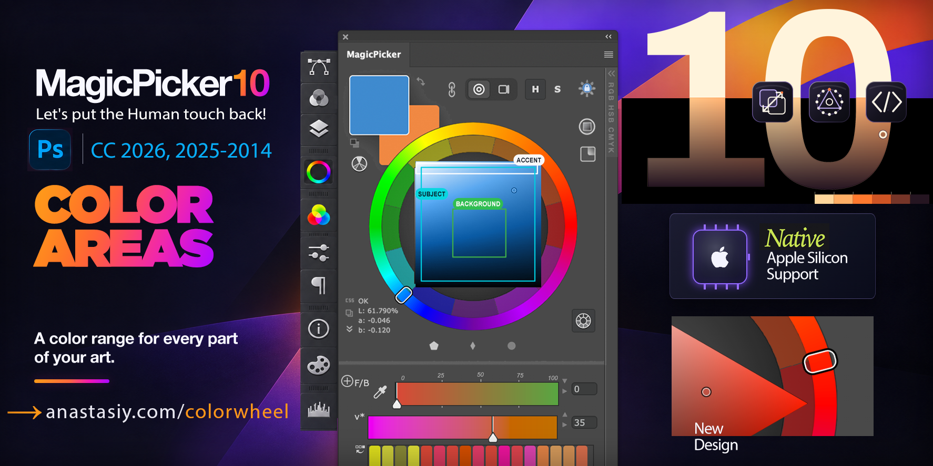Viewport: 933px width, 466px height.
Task: Open the color wheel panel icon in the dock
Action: (x=319, y=172)
